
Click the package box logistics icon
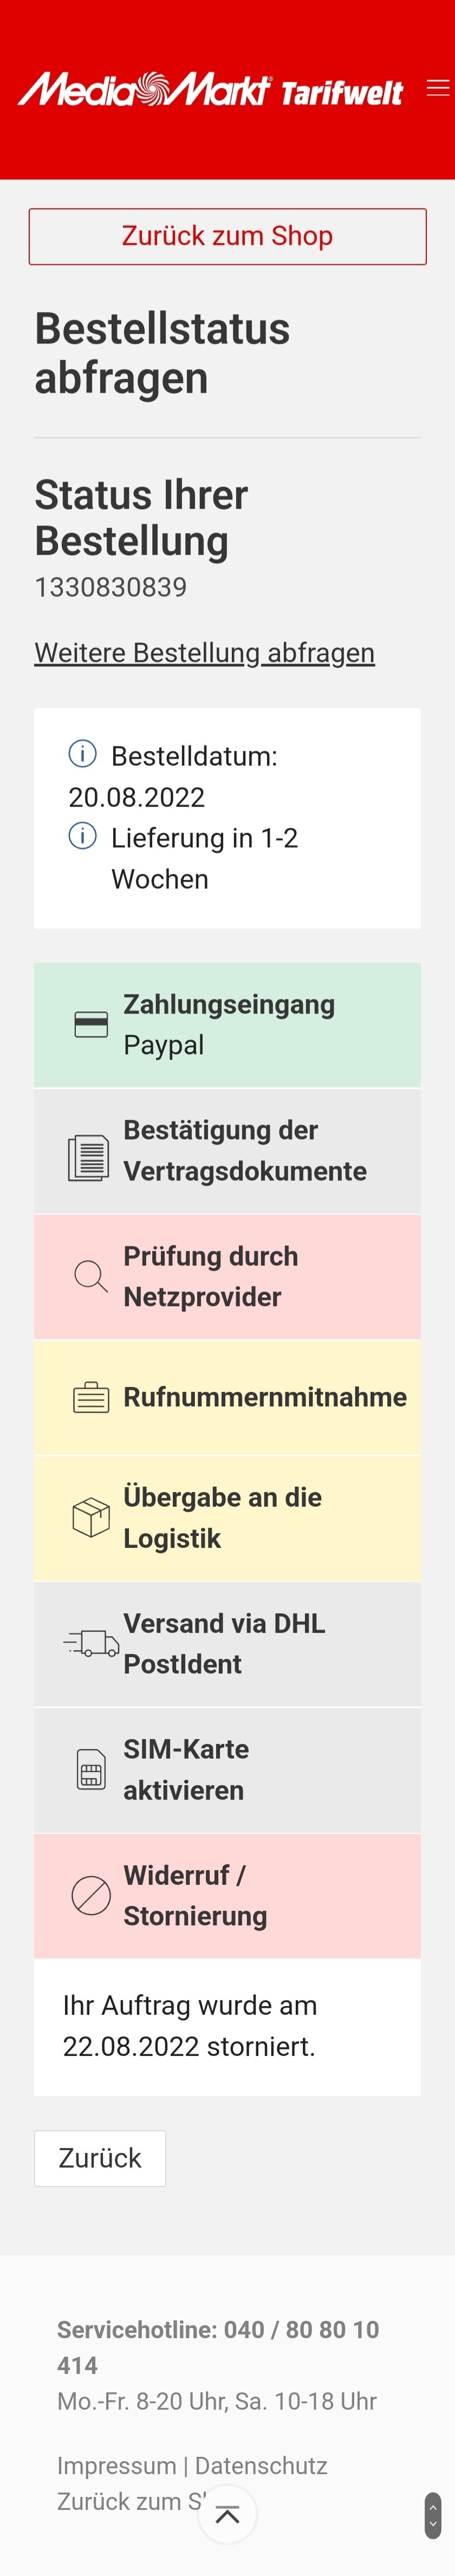coord(91,1517)
